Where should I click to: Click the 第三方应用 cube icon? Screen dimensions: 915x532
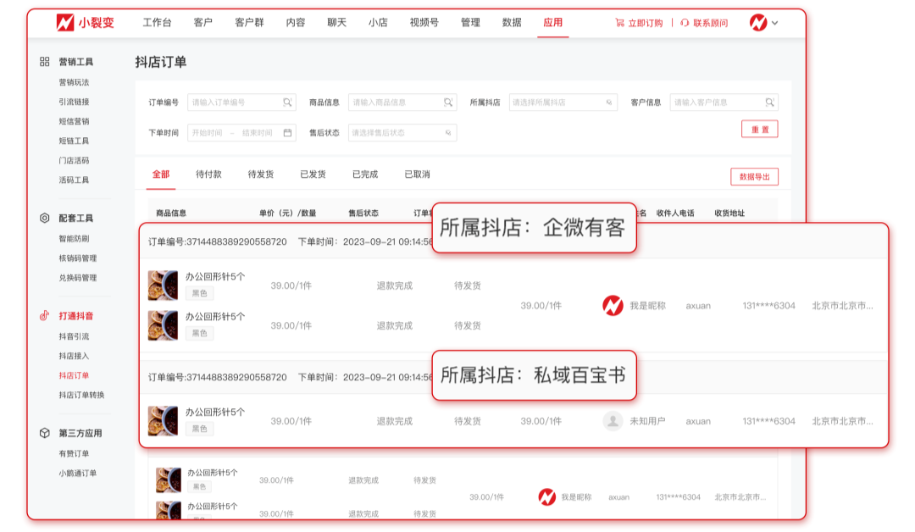(x=44, y=433)
